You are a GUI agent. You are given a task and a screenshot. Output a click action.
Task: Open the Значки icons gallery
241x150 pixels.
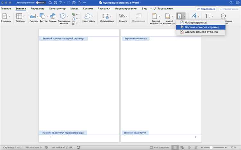point(53,16)
